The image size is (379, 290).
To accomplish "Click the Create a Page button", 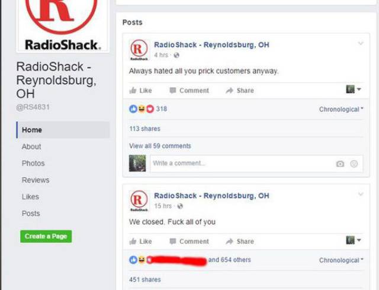I will pyautogui.click(x=46, y=236).
